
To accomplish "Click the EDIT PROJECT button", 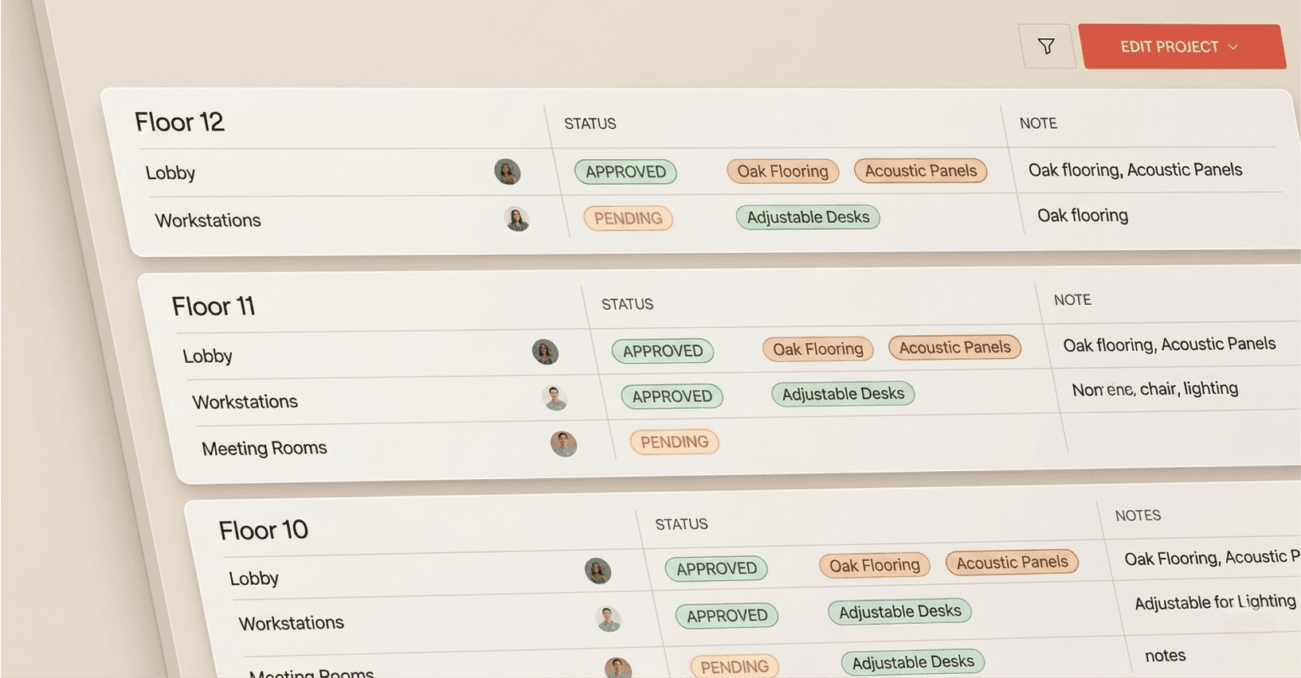I will pos(1181,46).
